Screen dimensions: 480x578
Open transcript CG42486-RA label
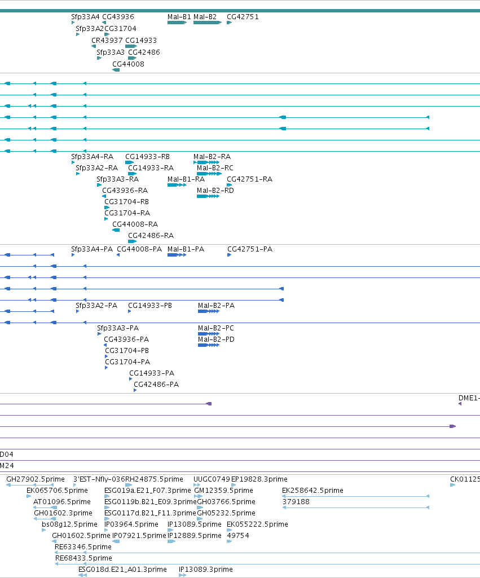click(x=151, y=236)
